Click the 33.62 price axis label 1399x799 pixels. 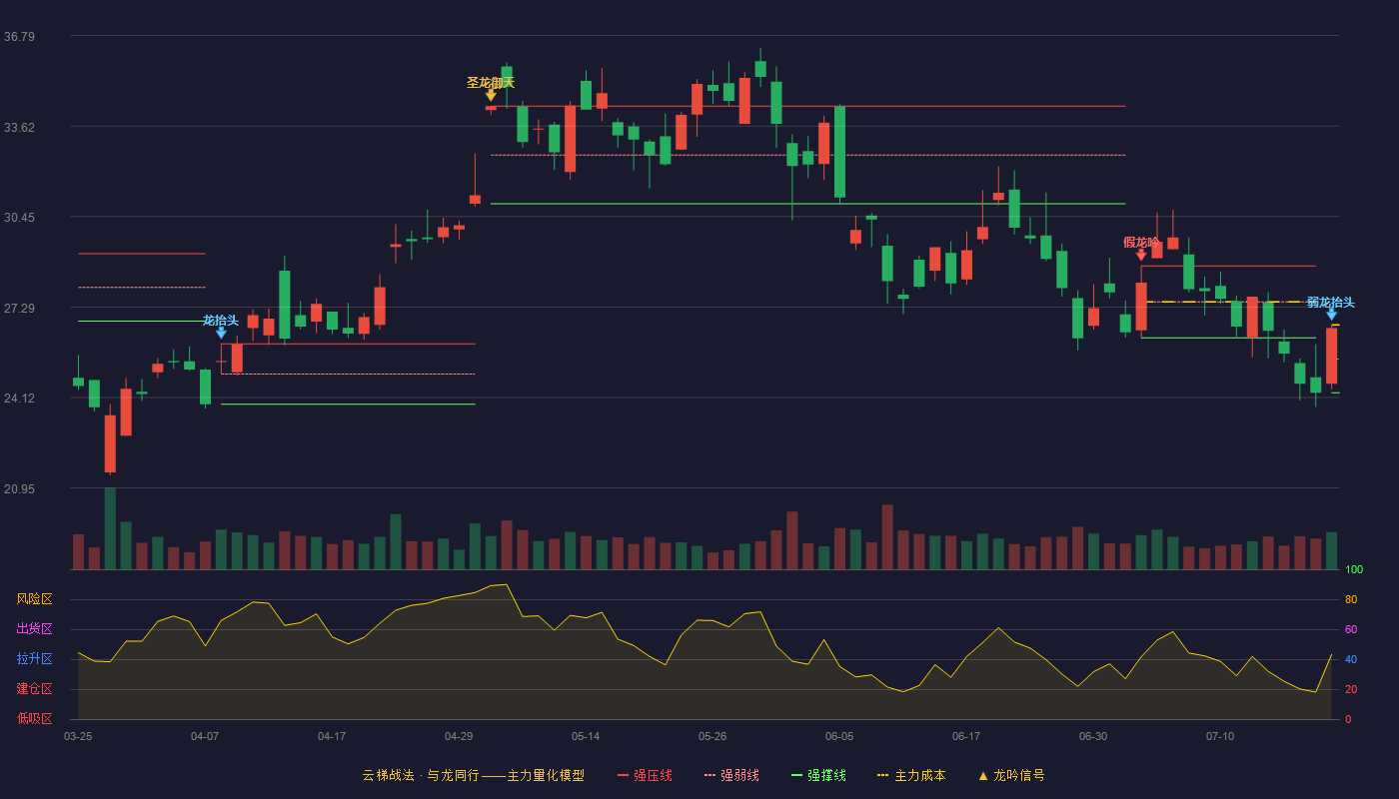pos(19,127)
